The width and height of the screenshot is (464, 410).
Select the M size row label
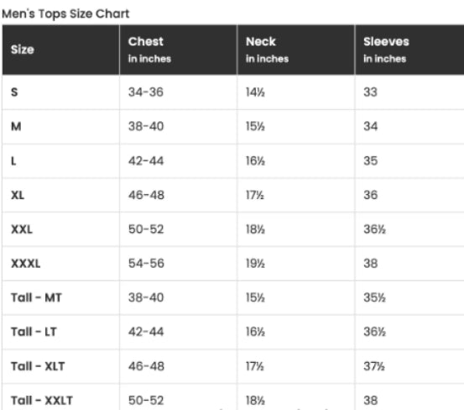pyautogui.click(x=16, y=127)
